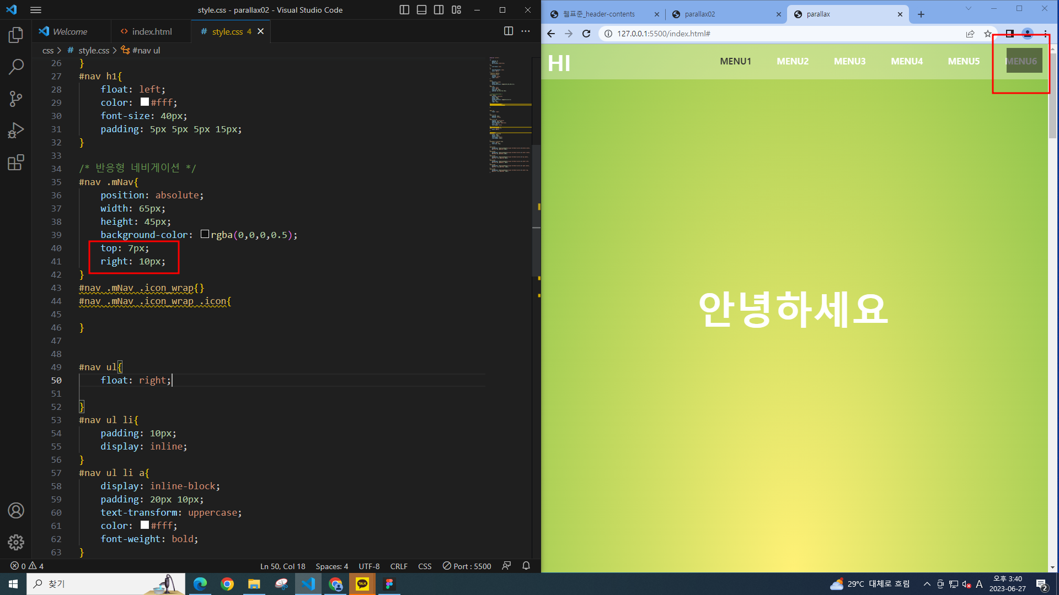Screen dimensions: 1059x595
Task: Click MENU3 link in web page
Action: [849, 61]
